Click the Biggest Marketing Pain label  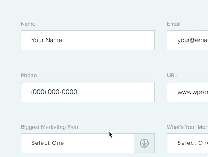[x=49, y=127]
